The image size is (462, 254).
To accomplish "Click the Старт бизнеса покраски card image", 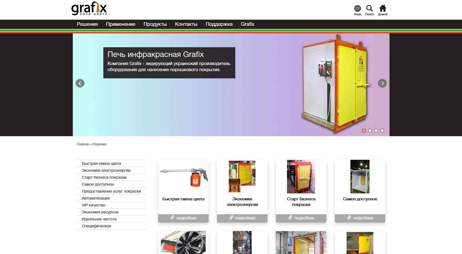I will coord(301,176).
